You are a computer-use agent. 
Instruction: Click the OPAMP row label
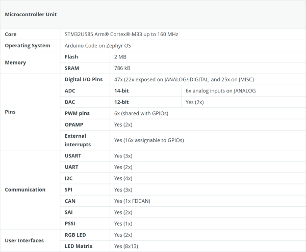tap(73, 124)
